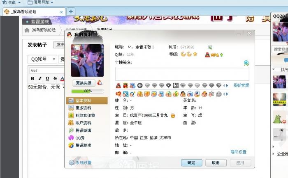The width and height of the screenshot is (288, 178).
Task: Click the star service icon in second row
Action: click(x=211, y=94)
